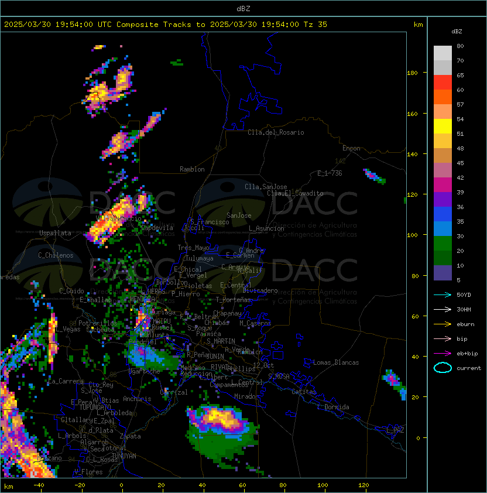Select the light blue band in the legend
487x493 pixels.
pos(443,228)
